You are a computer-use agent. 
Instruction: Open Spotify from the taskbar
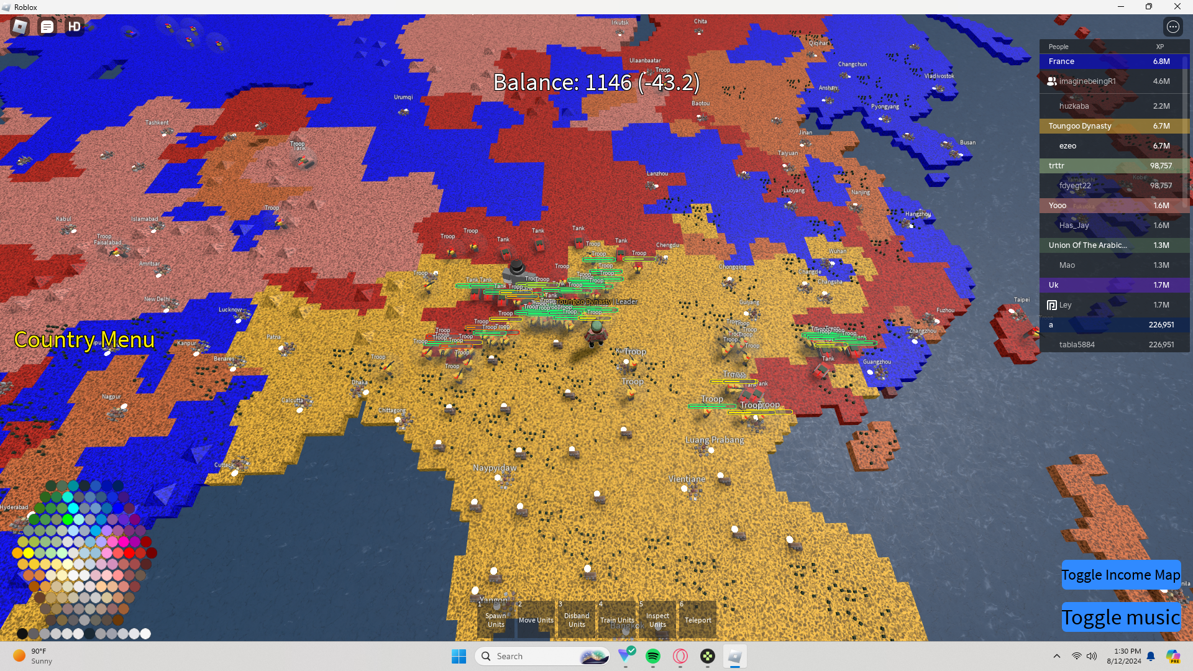click(653, 656)
